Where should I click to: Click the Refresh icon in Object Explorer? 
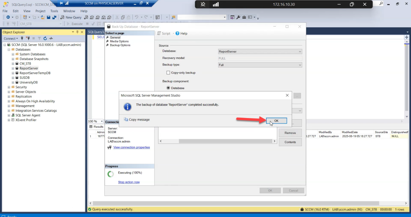45,38
